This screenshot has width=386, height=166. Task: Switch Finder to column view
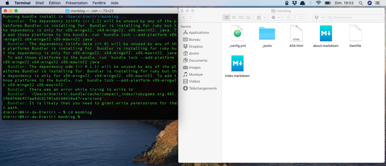click(241, 17)
